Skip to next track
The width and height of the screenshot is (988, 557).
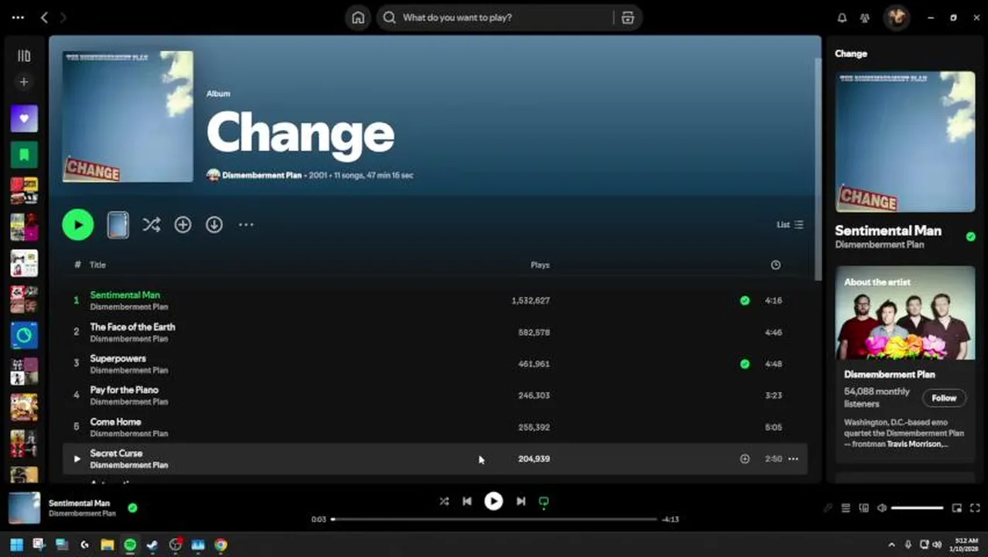(521, 501)
